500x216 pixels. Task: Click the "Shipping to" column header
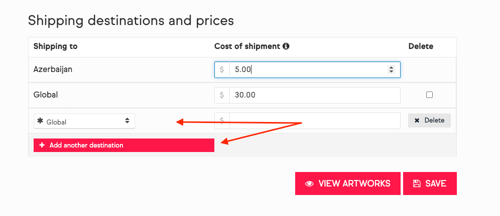point(55,46)
